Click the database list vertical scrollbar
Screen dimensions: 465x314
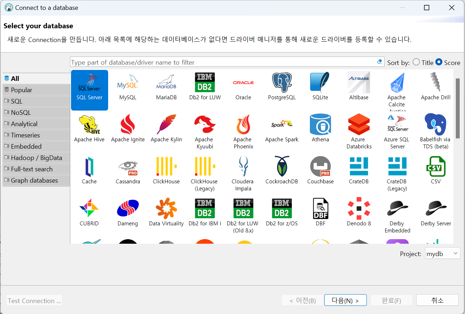pos(458,108)
